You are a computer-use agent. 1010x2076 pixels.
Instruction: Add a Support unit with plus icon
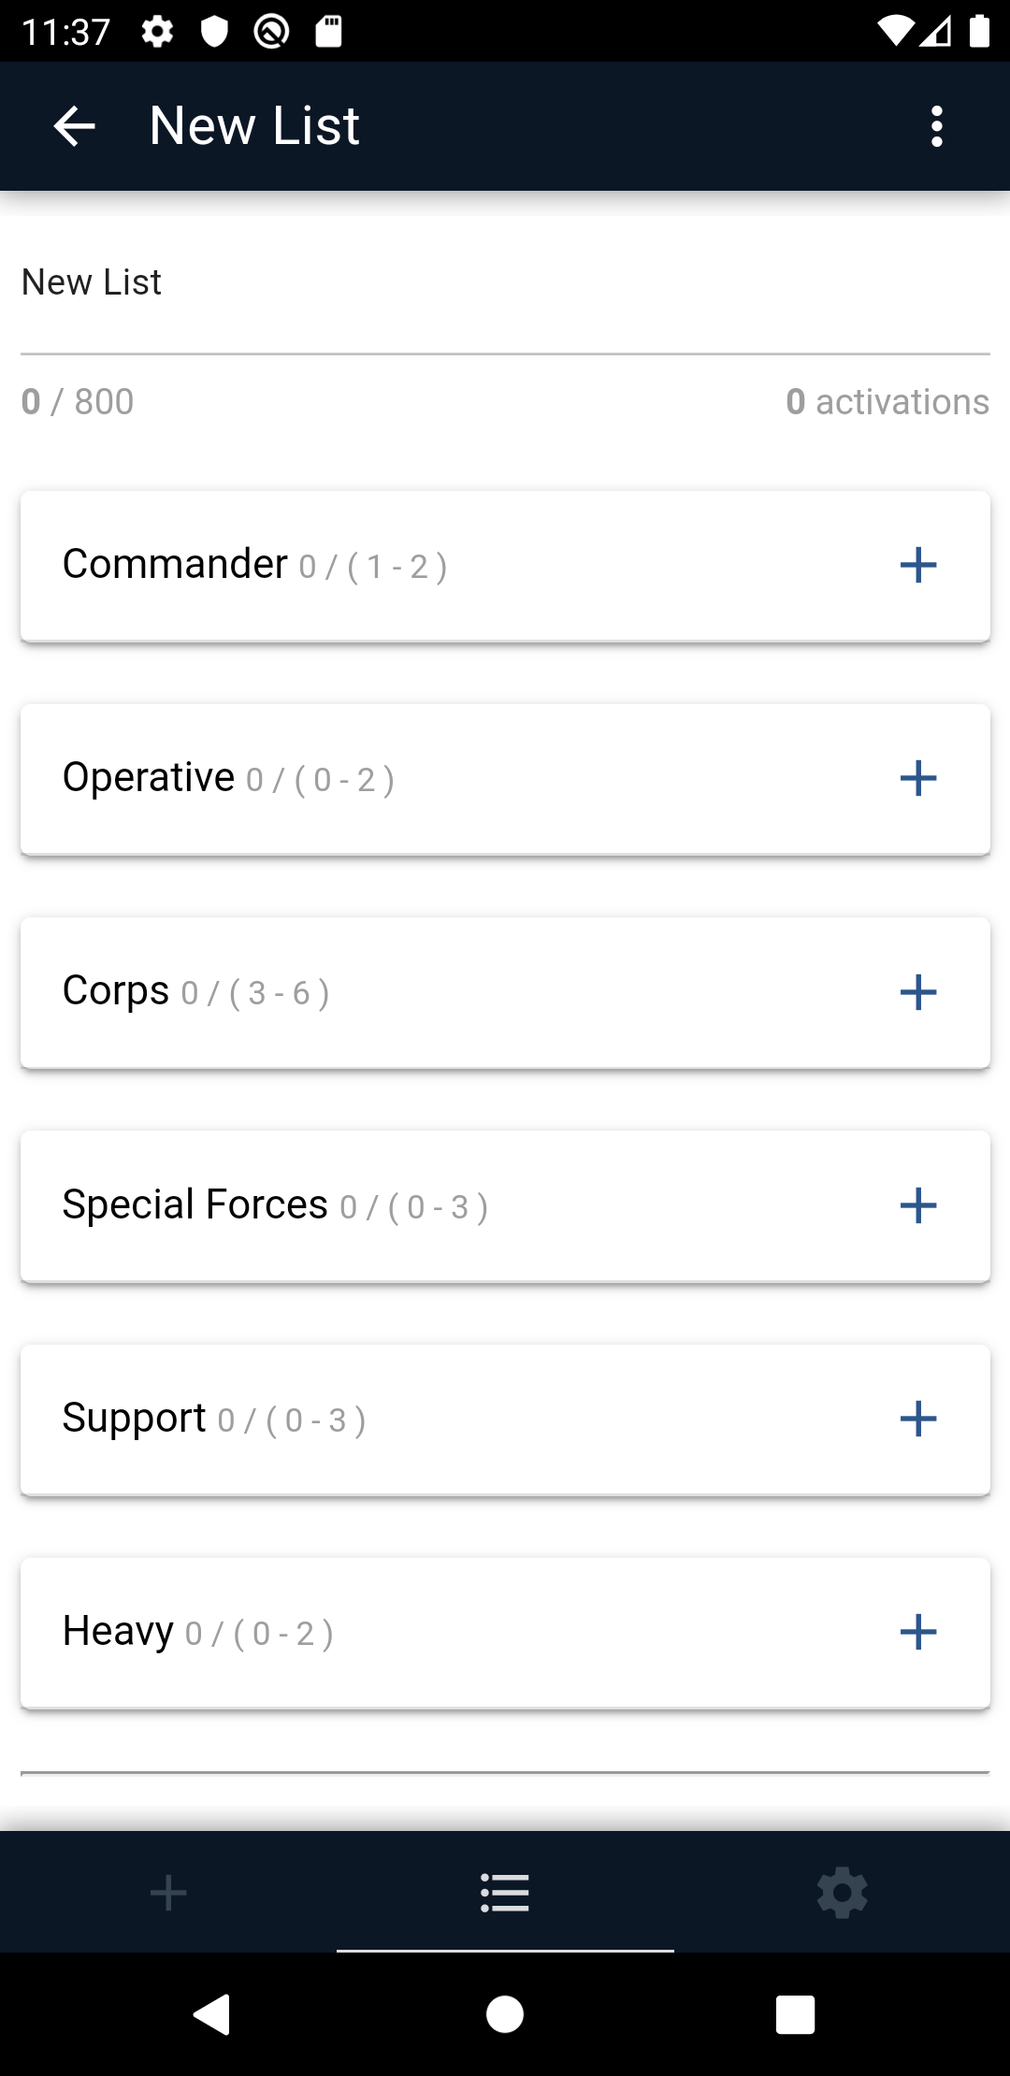click(917, 1419)
